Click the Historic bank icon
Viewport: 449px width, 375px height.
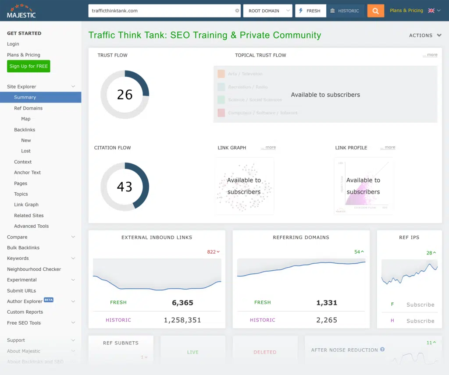[332, 11]
